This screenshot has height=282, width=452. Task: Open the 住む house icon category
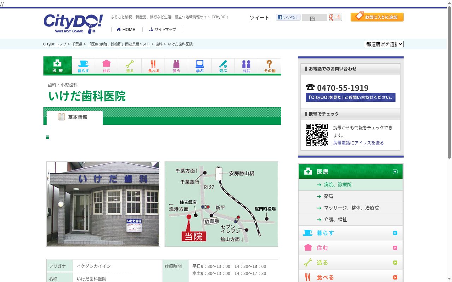click(x=106, y=66)
